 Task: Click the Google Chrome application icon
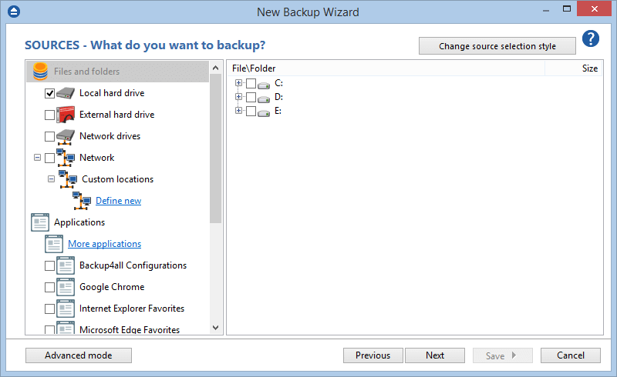66,287
